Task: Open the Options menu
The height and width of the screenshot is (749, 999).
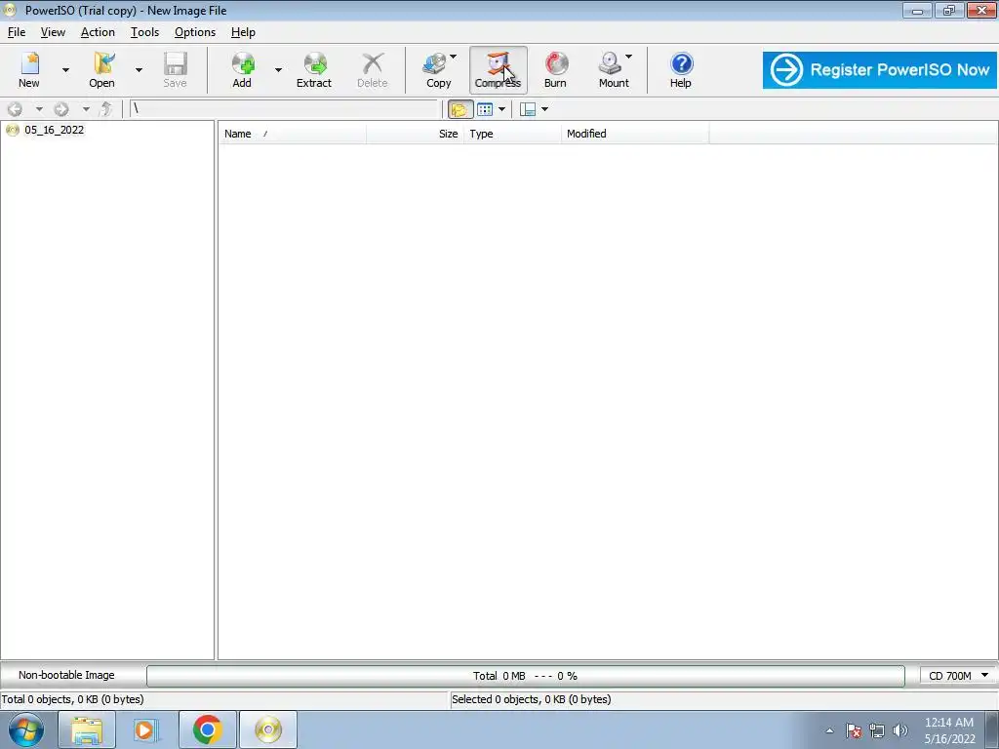Action: (x=195, y=32)
